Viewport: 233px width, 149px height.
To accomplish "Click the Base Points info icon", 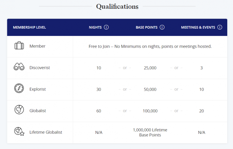I will (162, 27).
